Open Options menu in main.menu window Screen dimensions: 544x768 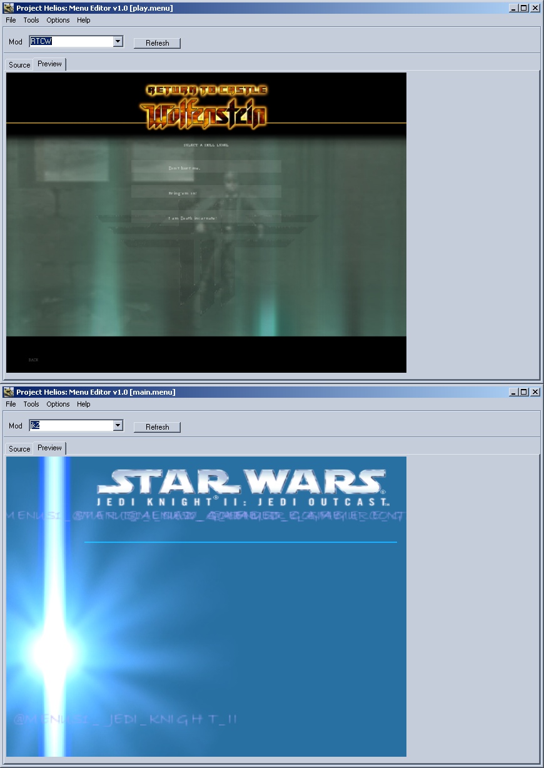[x=58, y=404]
